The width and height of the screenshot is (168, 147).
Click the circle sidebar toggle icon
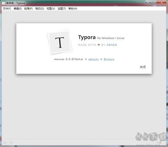[x=5, y=143]
